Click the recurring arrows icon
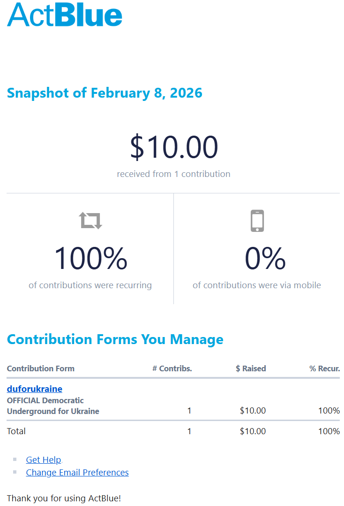 pos(90,220)
